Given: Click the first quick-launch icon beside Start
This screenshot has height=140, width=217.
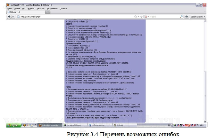Looking at the screenshot, I should pyautogui.click(x=24, y=125).
